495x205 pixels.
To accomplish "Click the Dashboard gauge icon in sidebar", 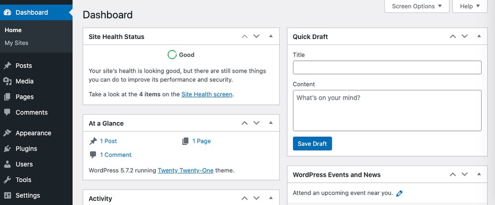I will coord(7,12).
